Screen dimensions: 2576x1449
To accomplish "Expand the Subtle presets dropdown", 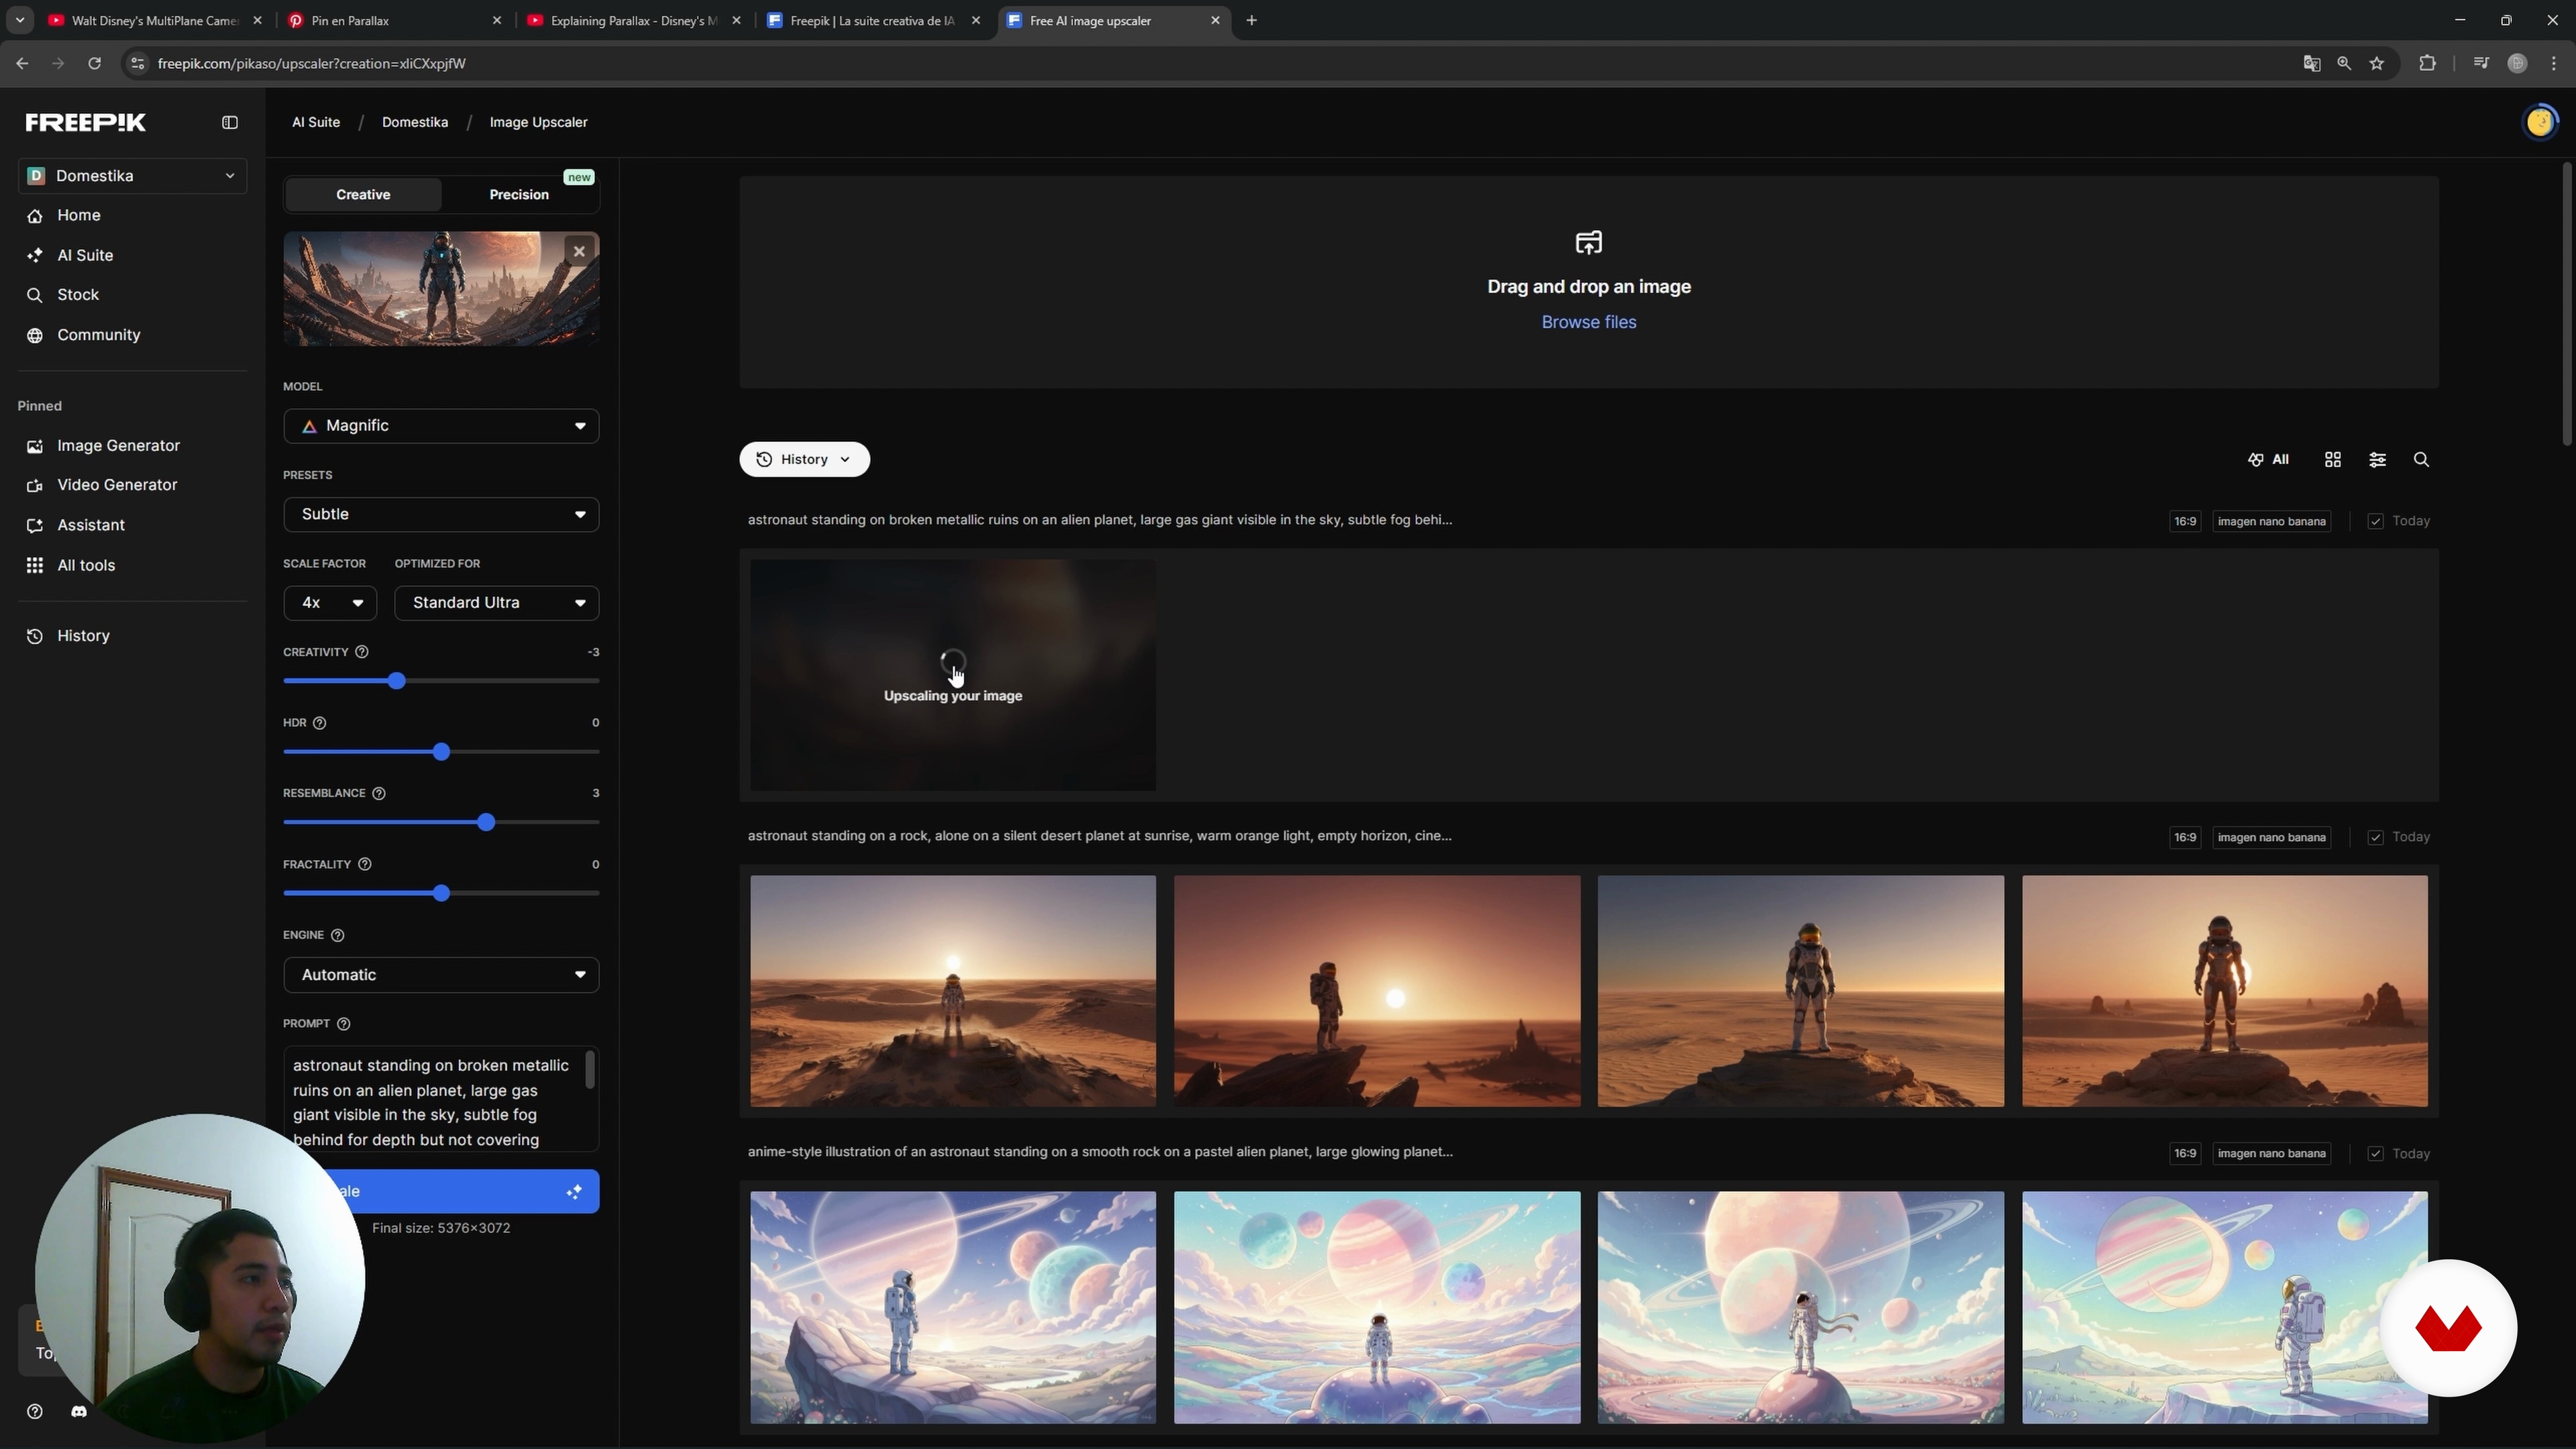I will [x=441, y=514].
